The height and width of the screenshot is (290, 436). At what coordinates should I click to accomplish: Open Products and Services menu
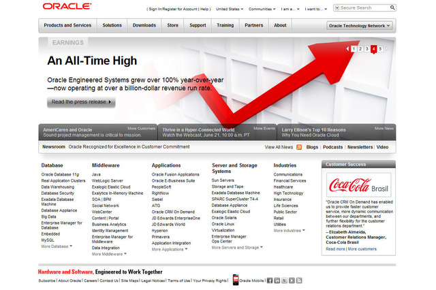(x=67, y=25)
